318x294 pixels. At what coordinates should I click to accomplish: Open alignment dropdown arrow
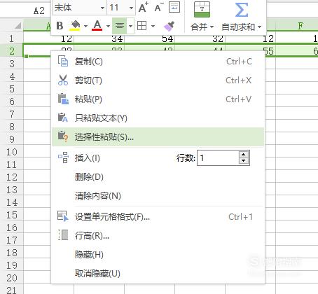(x=130, y=26)
